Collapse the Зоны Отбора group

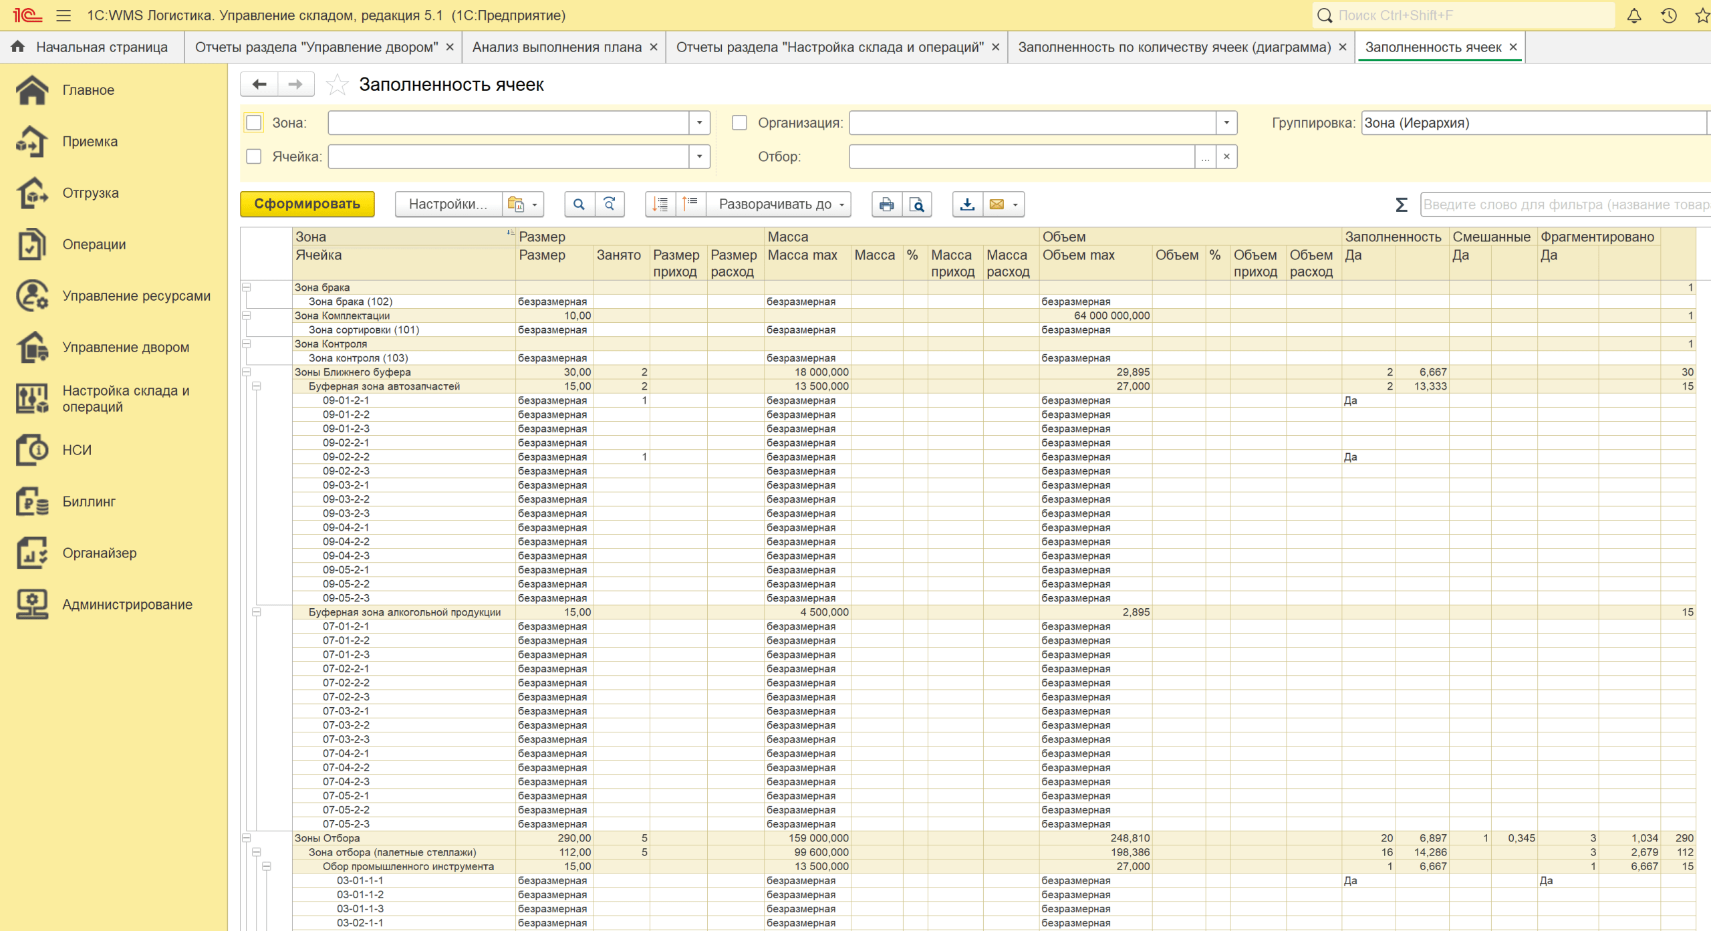pyautogui.click(x=246, y=838)
